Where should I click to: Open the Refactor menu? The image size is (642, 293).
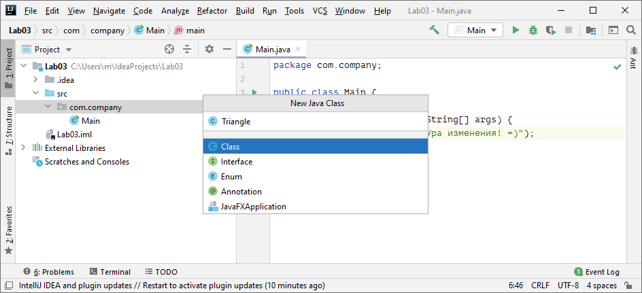212,11
